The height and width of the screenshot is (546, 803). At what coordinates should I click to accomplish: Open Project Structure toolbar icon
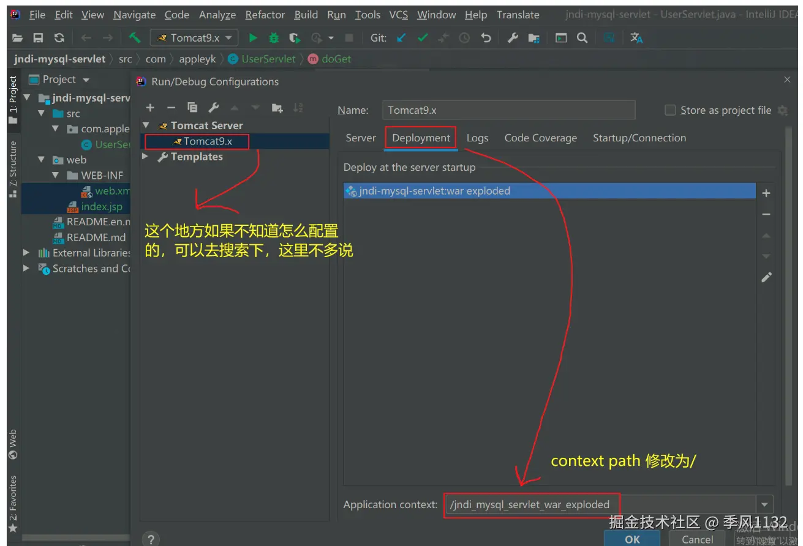534,38
